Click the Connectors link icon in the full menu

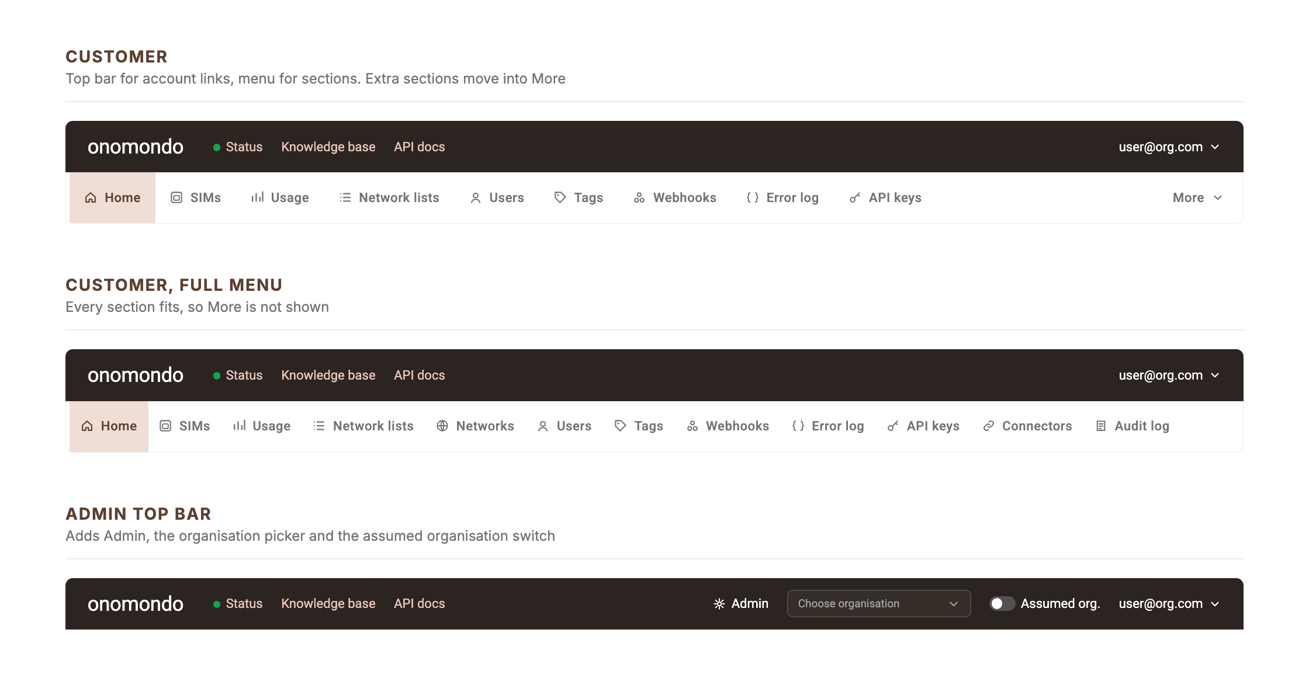click(989, 426)
